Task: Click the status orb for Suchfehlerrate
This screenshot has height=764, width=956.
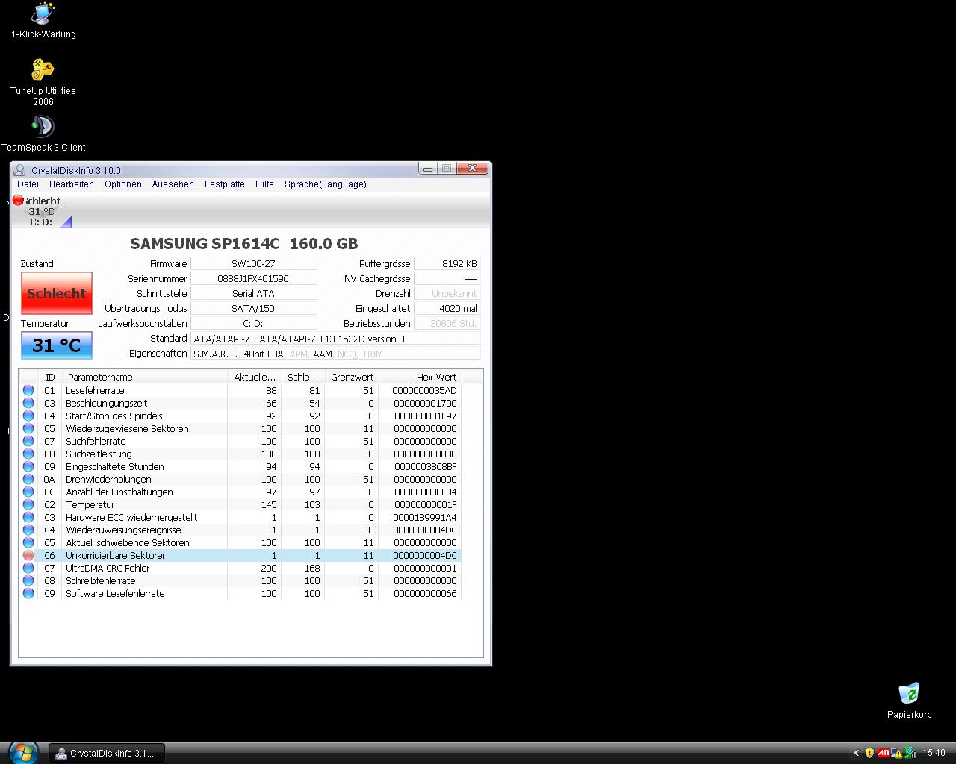Action: (28, 441)
